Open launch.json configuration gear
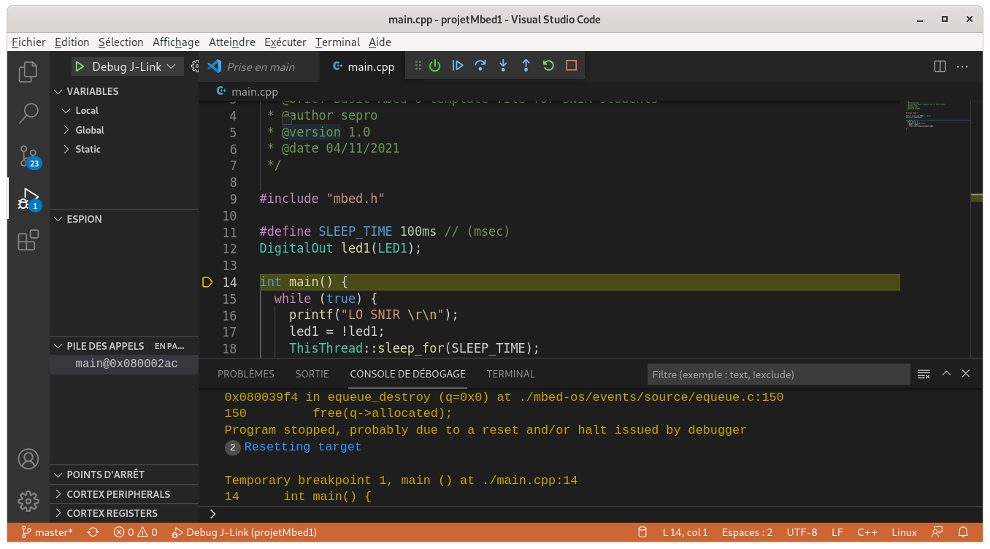The height and width of the screenshot is (549, 990). [195, 66]
